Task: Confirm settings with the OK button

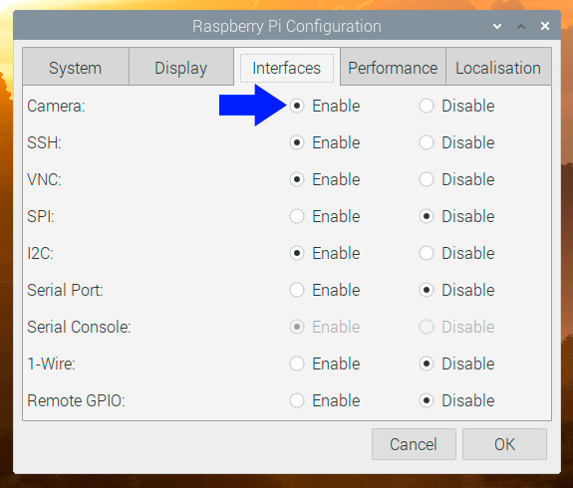Action: click(504, 444)
